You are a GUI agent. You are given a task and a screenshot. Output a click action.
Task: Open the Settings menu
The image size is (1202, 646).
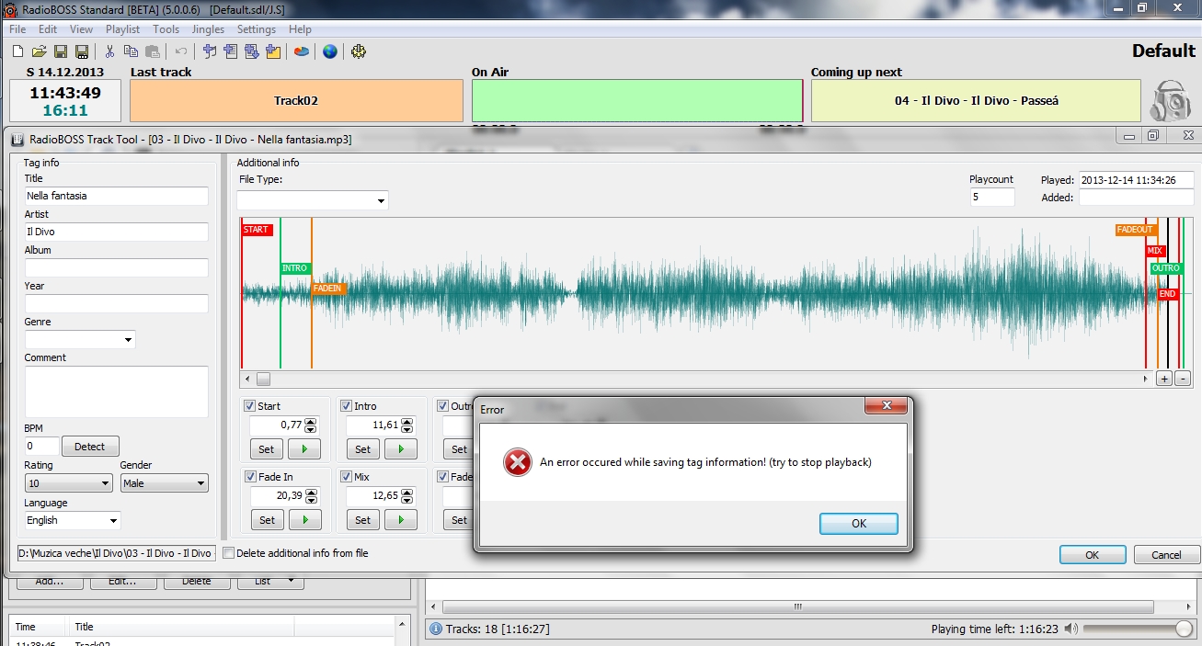click(257, 29)
